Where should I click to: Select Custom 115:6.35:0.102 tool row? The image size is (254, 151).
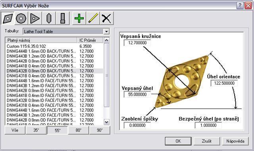tap(54, 46)
